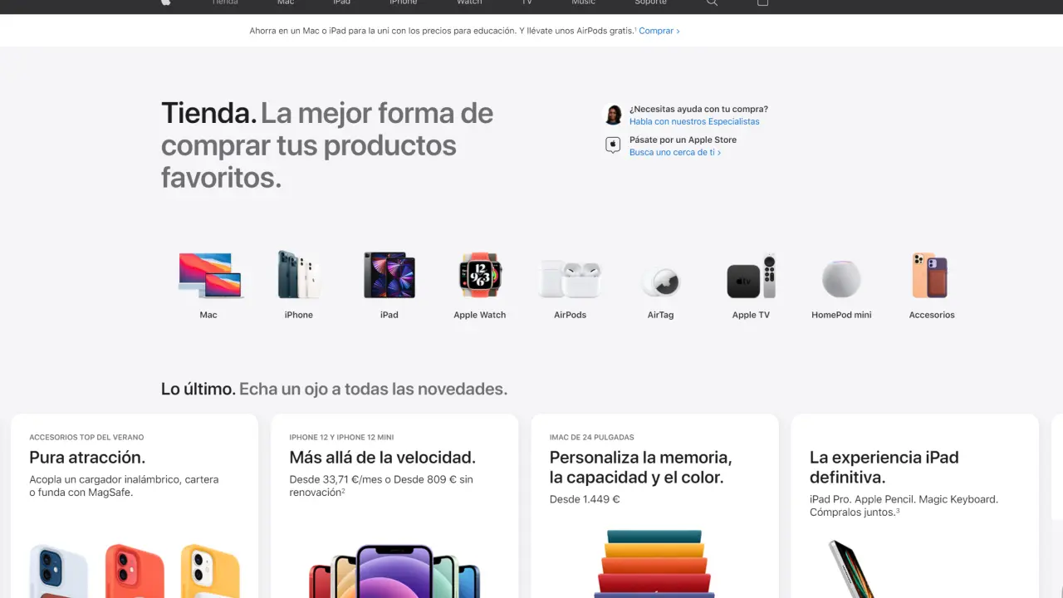Open the Apple Watch category
Image resolution: width=1063 pixels, height=598 pixels.
(x=479, y=277)
